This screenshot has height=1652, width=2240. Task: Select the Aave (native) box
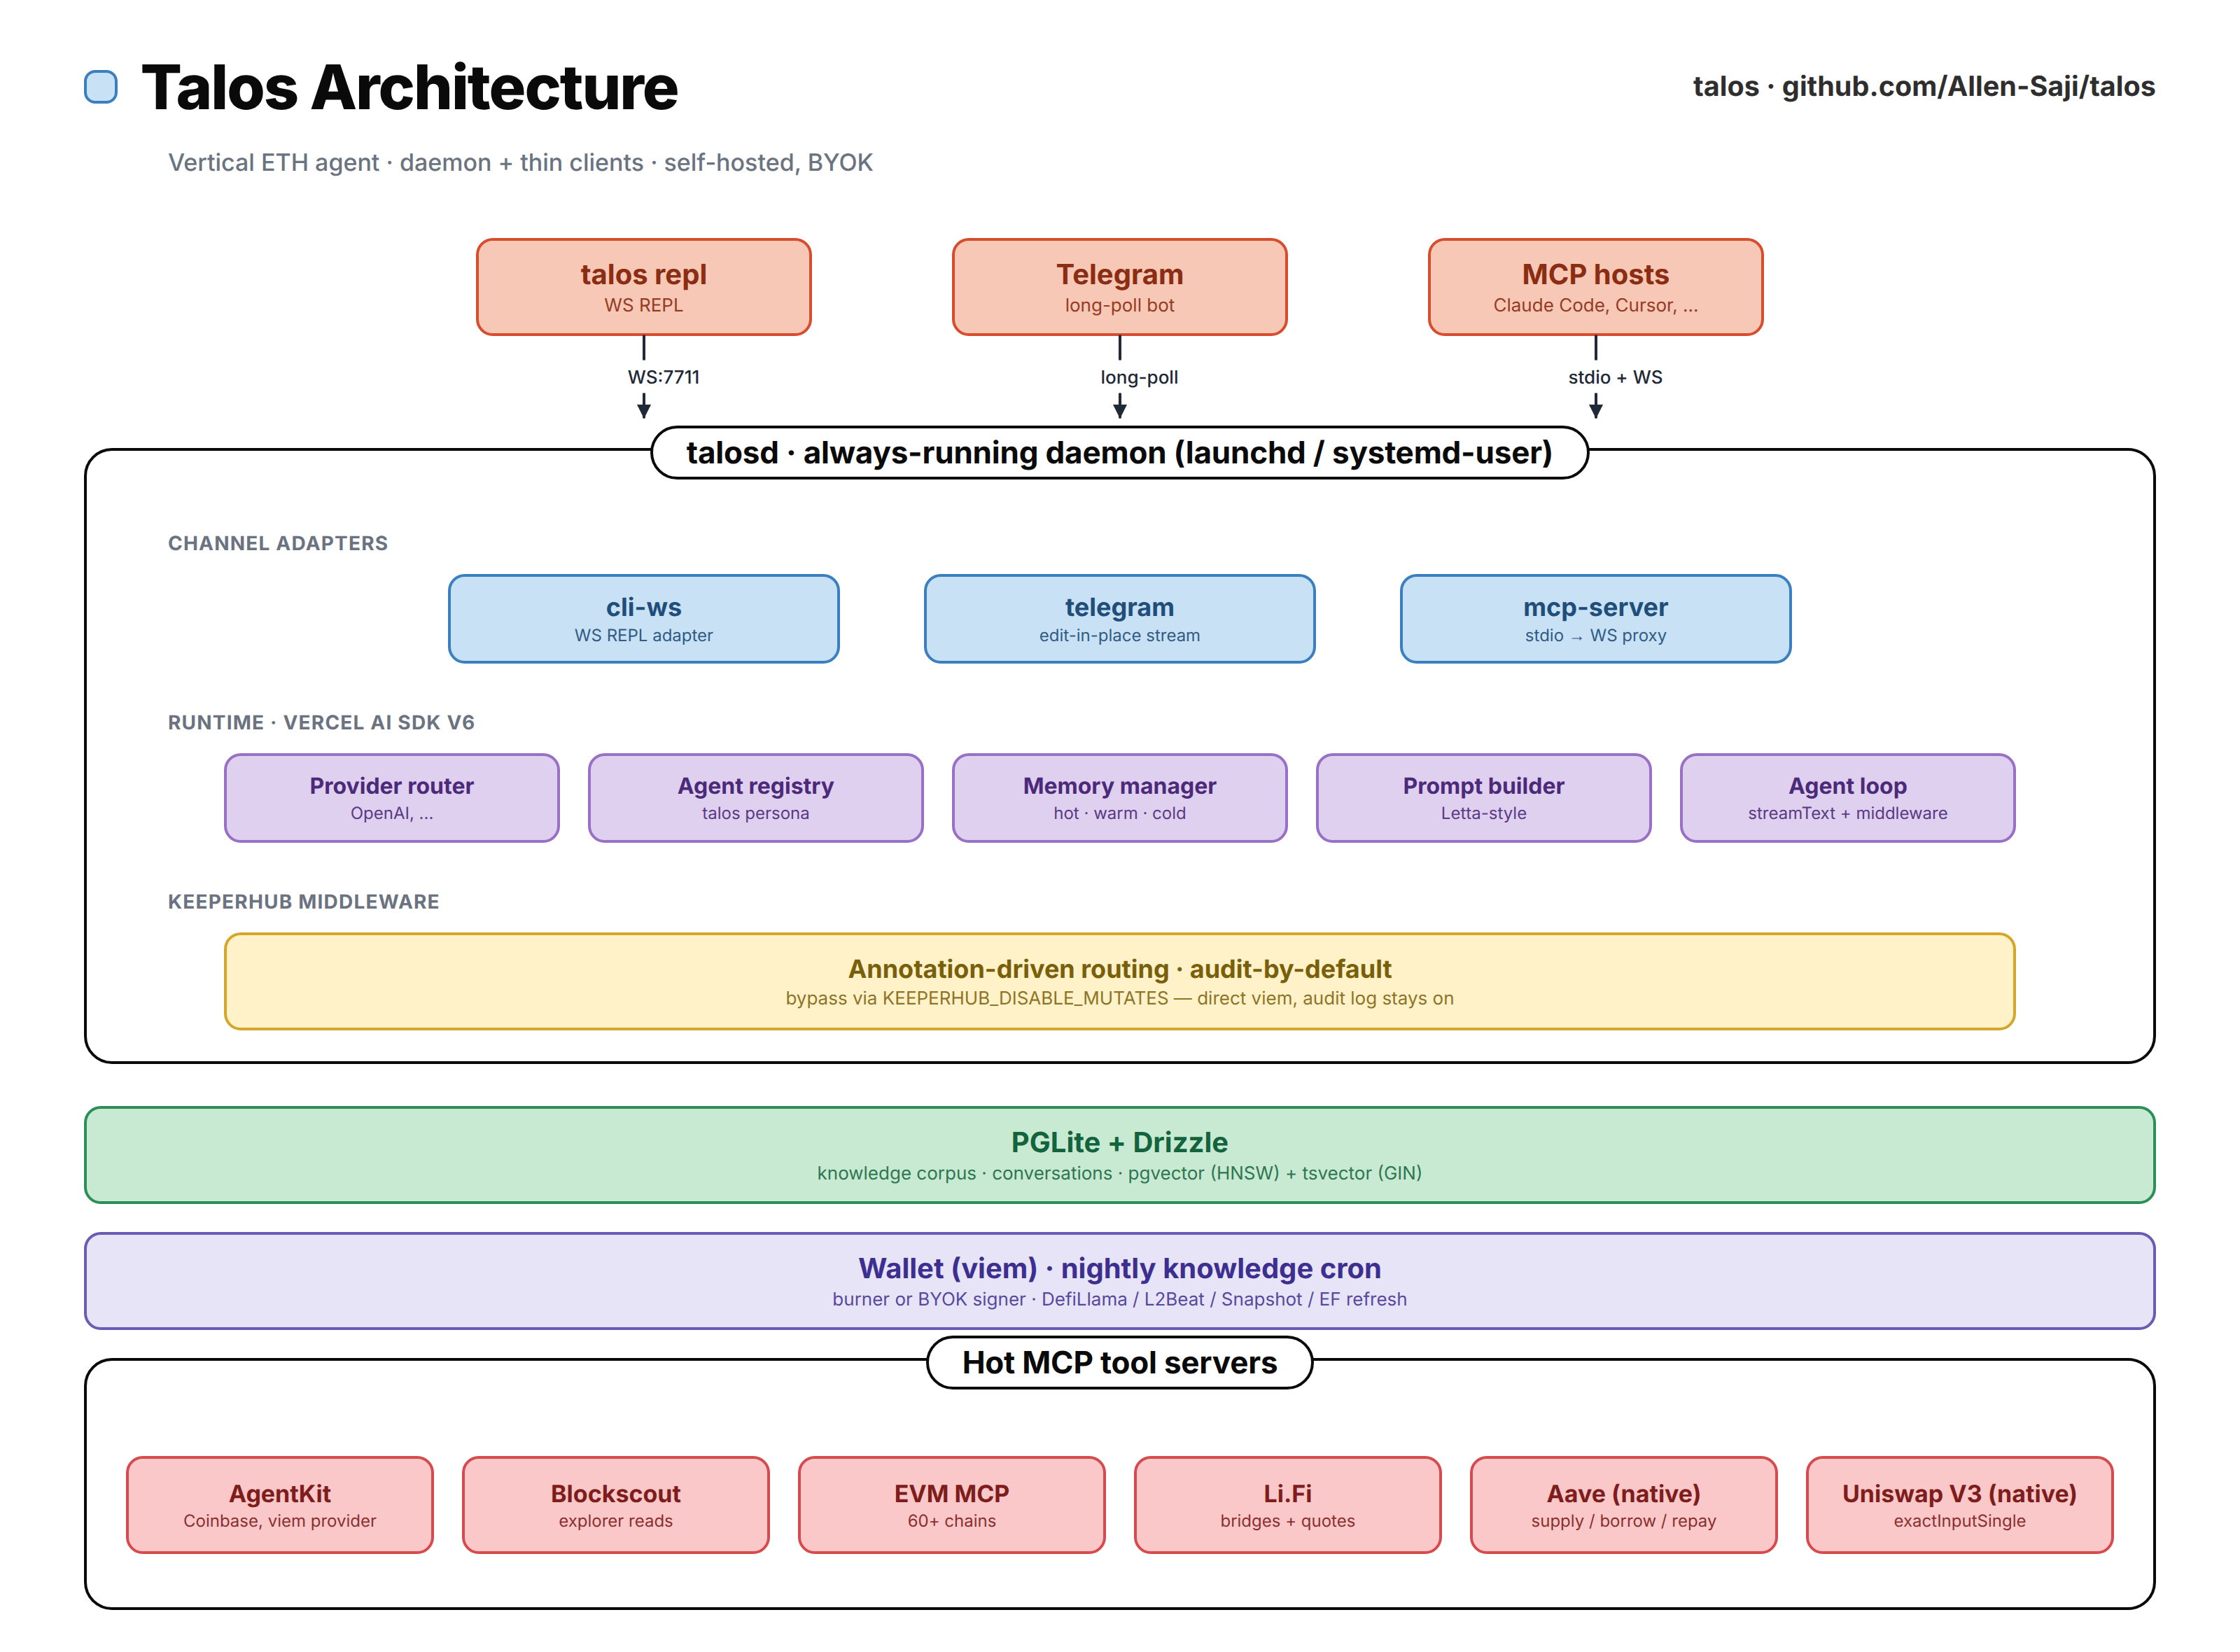pyautogui.click(x=1623, y=1505)
